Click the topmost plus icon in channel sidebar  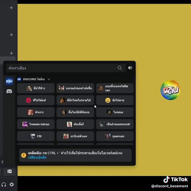(11, 8)
